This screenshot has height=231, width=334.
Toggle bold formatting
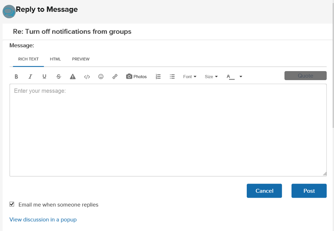click(x=16, y=76)
